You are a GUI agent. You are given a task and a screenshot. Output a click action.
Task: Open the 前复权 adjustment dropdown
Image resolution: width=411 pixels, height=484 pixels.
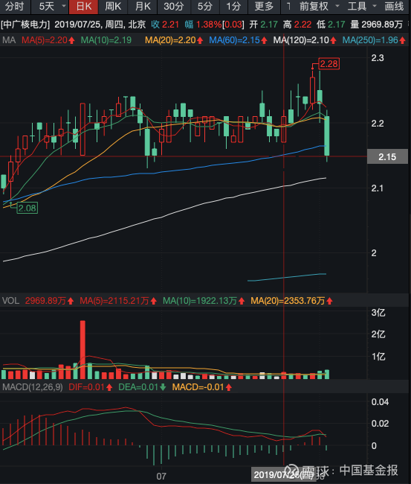click(319, 7)
